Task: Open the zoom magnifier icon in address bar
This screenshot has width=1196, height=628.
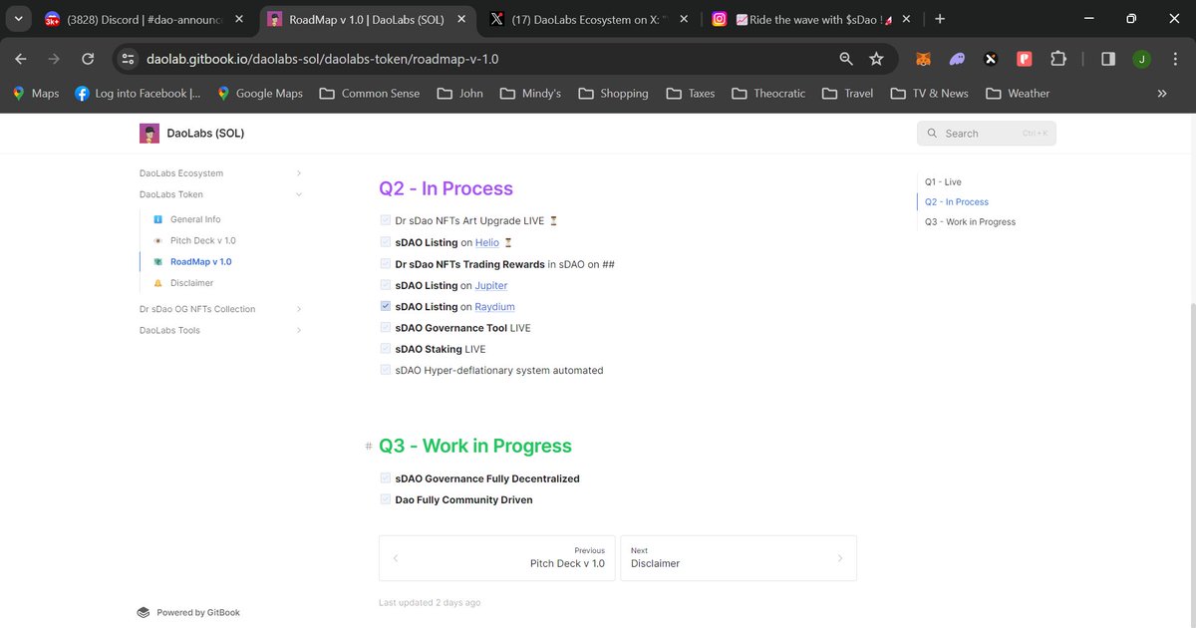Action: point(846,59)
